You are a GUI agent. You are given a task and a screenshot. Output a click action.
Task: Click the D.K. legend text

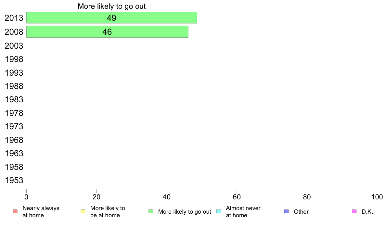tap(367, 212)
